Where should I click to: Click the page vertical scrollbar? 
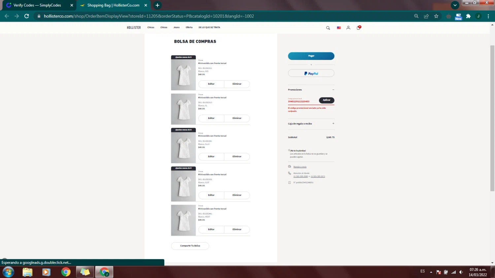pyautogui.click(x=492, y=118)
